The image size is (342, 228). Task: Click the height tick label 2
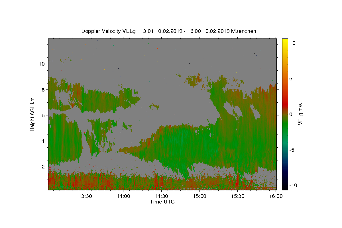43,167
